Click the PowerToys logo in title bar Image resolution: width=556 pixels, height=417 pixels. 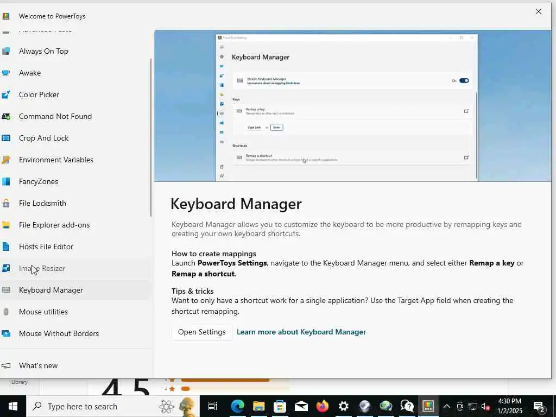pos(5,16)
